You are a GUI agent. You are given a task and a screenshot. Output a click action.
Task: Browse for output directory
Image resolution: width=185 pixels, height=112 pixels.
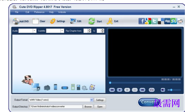coord(88,107)
